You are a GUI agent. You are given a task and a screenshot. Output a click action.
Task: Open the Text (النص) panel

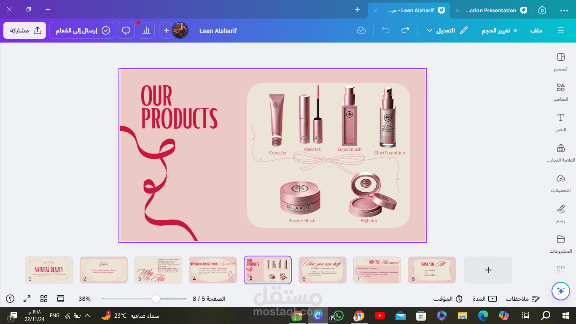[x=560, y=123]
